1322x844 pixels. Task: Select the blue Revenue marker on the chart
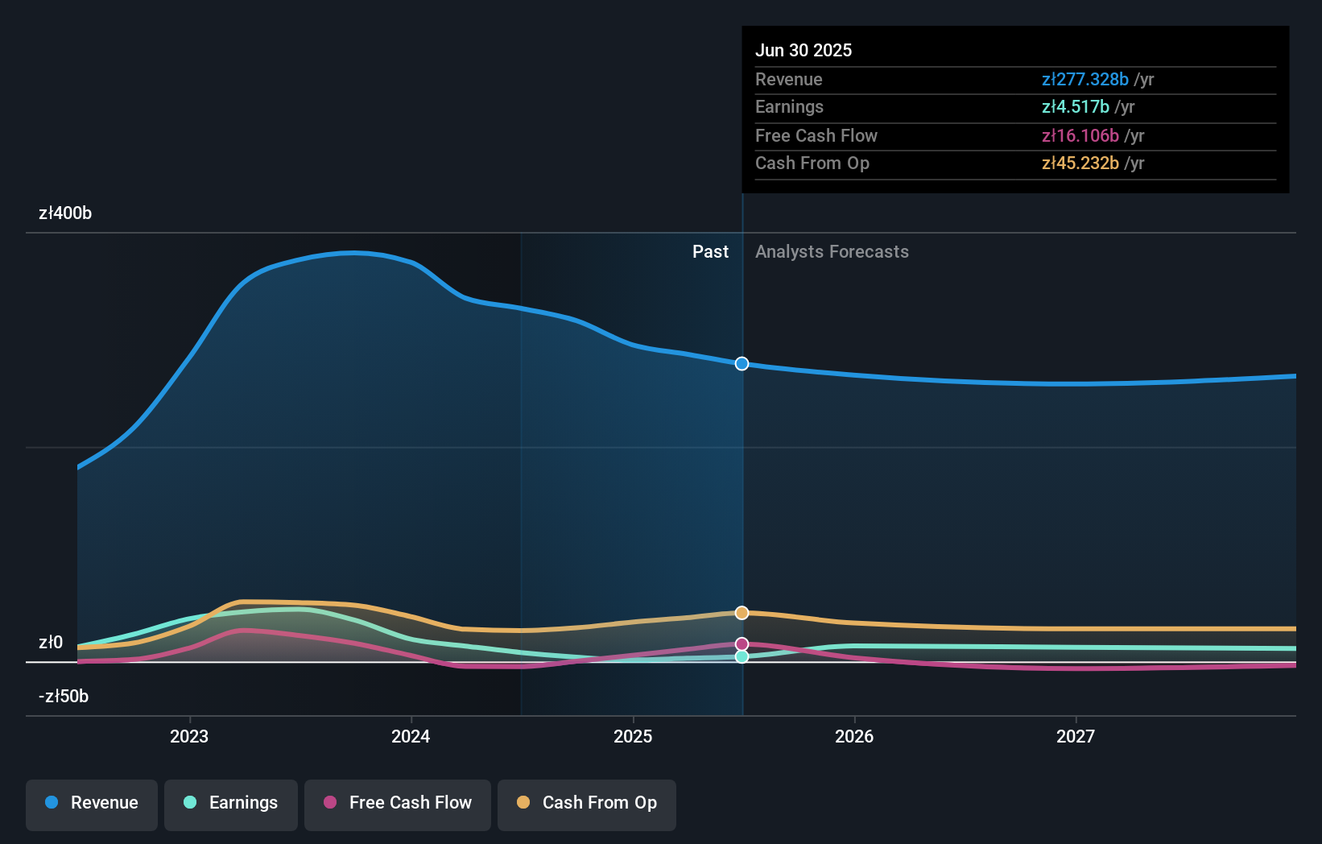tap(741, 364)
